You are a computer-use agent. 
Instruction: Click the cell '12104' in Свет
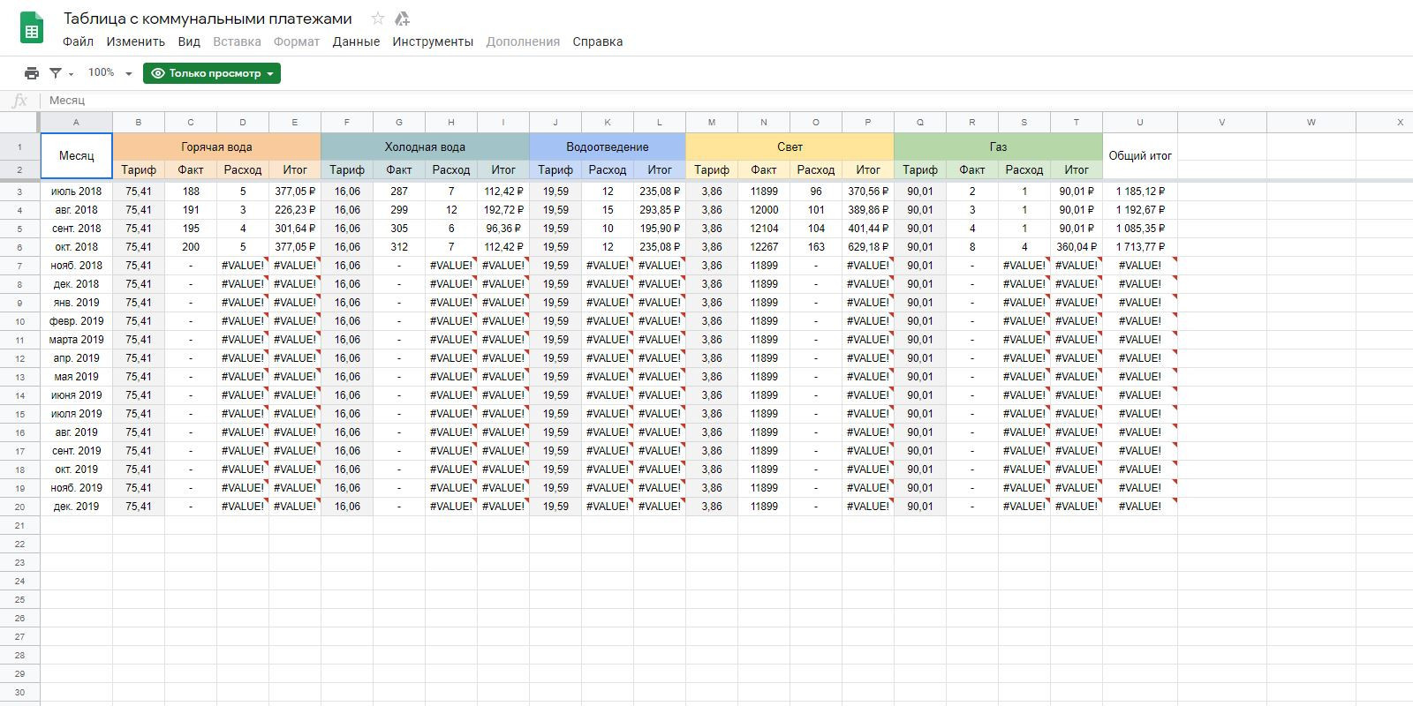click(764, 229)
